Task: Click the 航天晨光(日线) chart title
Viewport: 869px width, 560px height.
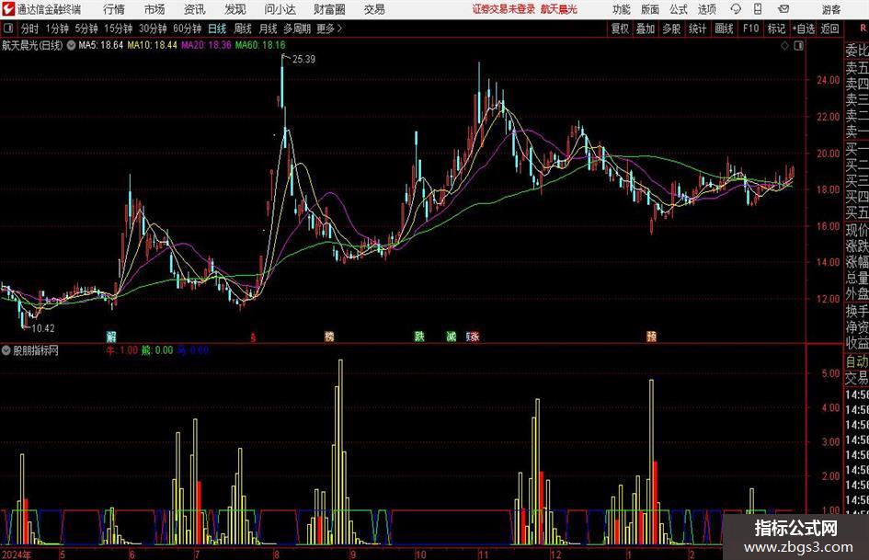Action: coord(32,45)
